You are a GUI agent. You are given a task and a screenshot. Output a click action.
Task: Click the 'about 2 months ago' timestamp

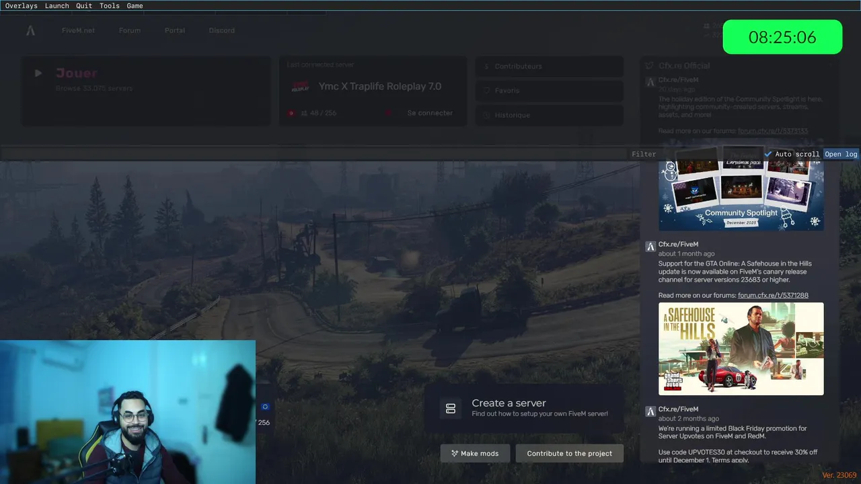coord(688,419)
